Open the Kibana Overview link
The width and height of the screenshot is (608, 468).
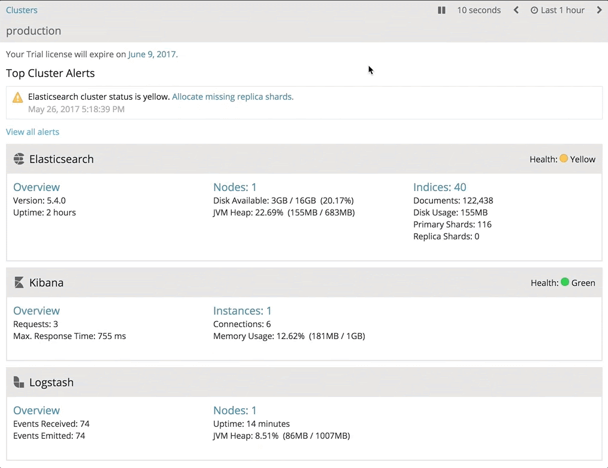point(36,311)
